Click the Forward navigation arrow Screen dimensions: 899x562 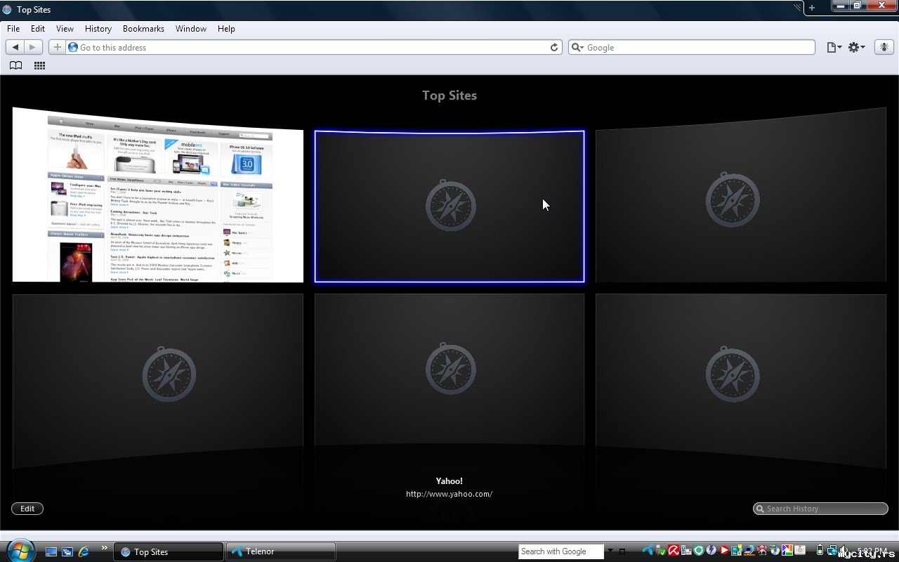(x=33, y=47)
